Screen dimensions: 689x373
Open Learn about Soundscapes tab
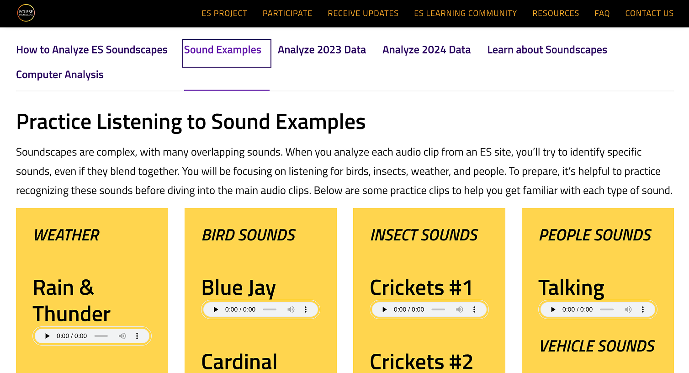(x=547, y=50)
